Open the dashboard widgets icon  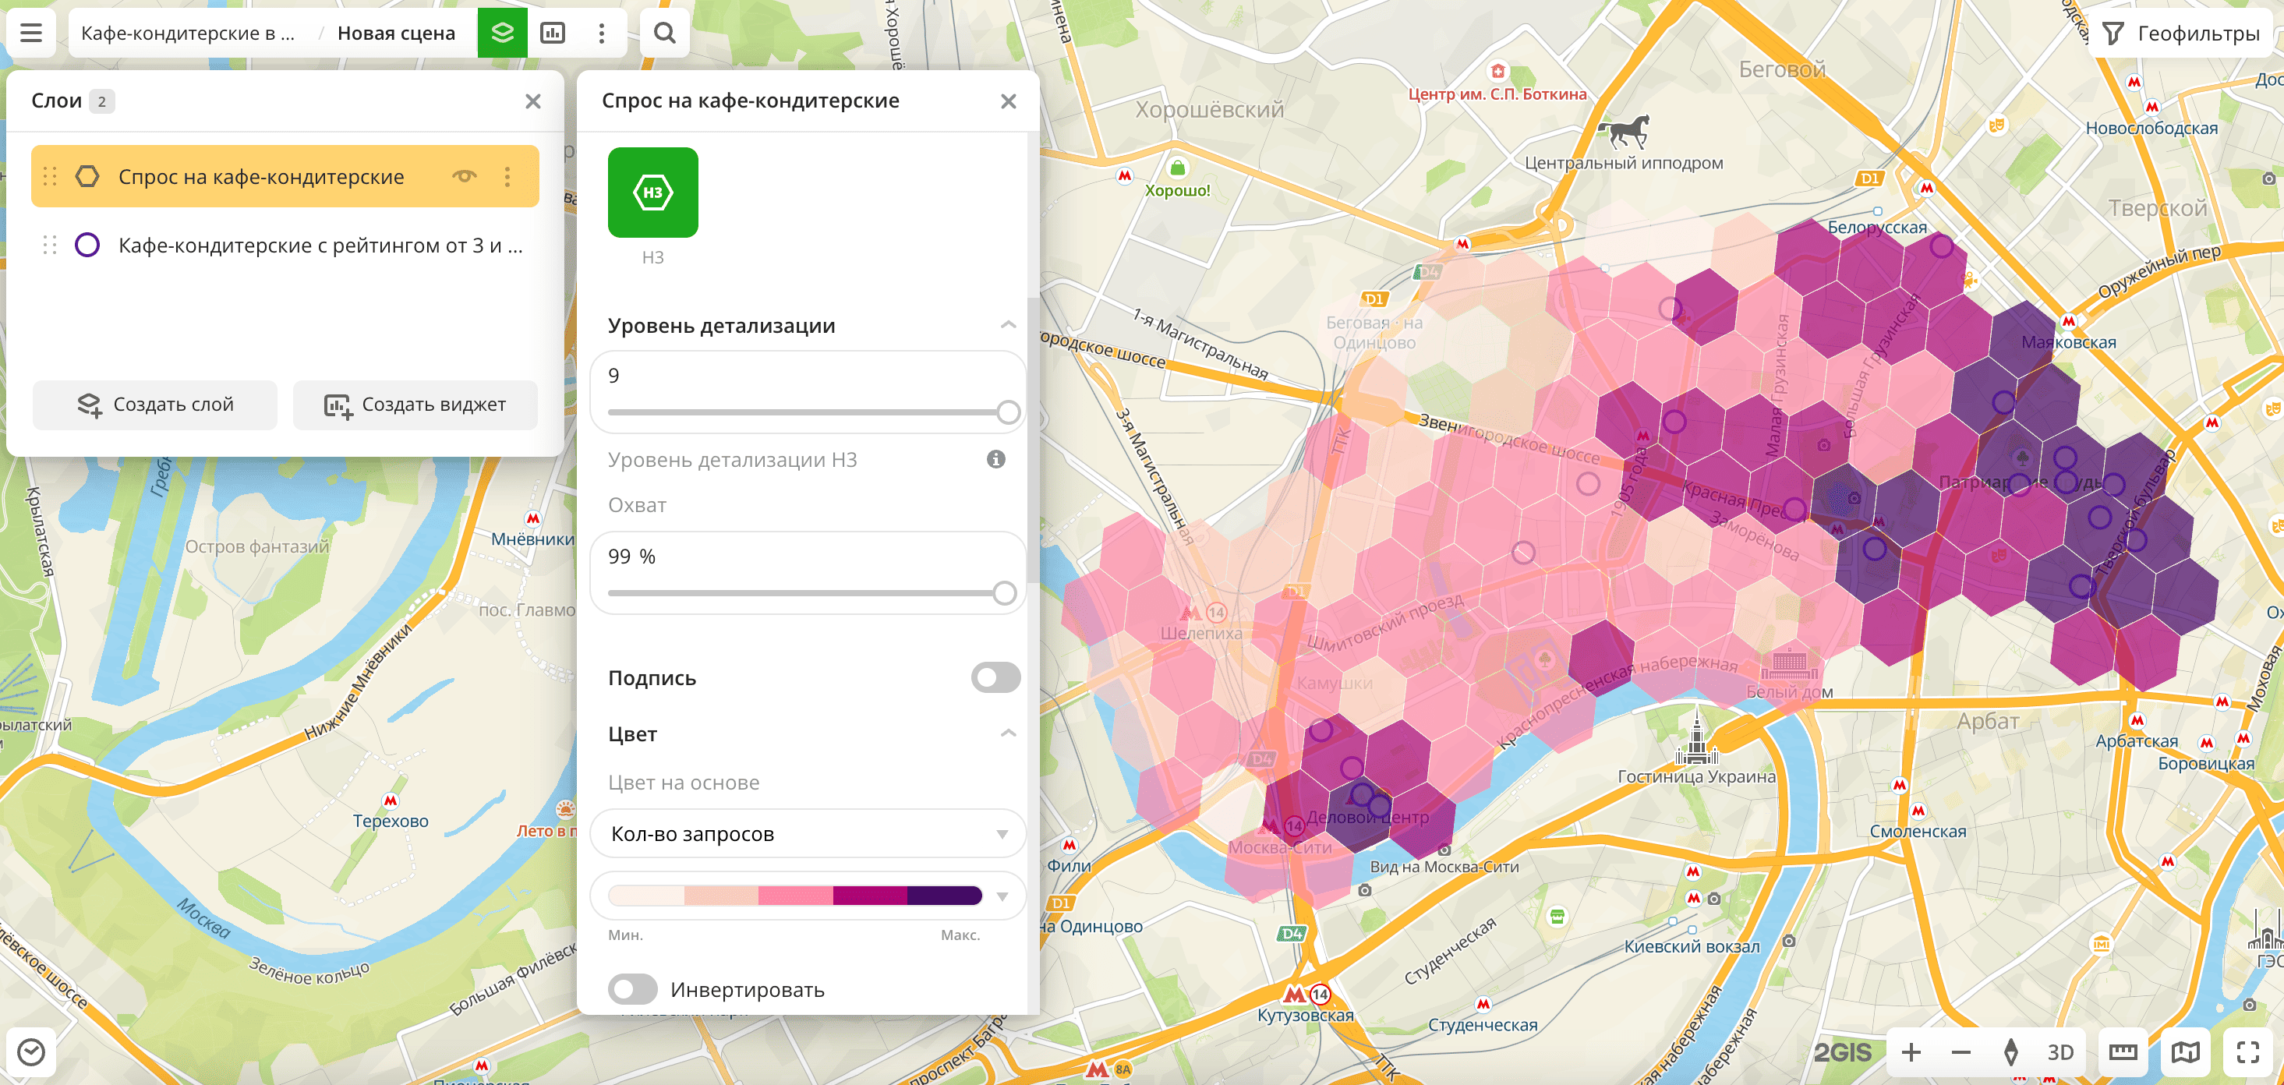[x=553, y=34]
